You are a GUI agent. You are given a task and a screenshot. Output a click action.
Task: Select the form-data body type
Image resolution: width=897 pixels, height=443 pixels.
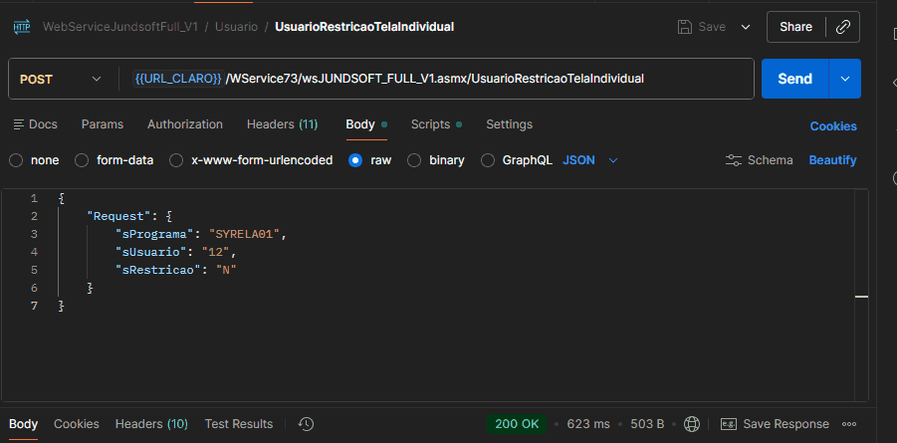[83, 160]
